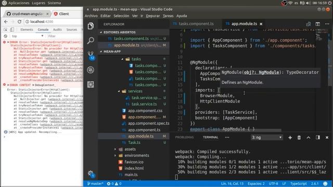This screenshot has width=333, height=187.
Task: Open the Selección menu
Action: coord(121,16)
